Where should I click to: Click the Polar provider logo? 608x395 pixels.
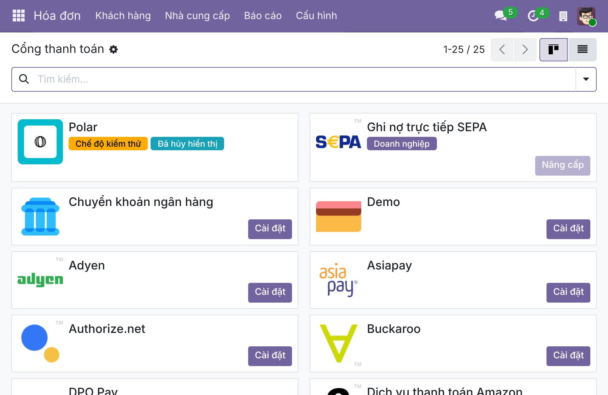click(x=40, y=142)
